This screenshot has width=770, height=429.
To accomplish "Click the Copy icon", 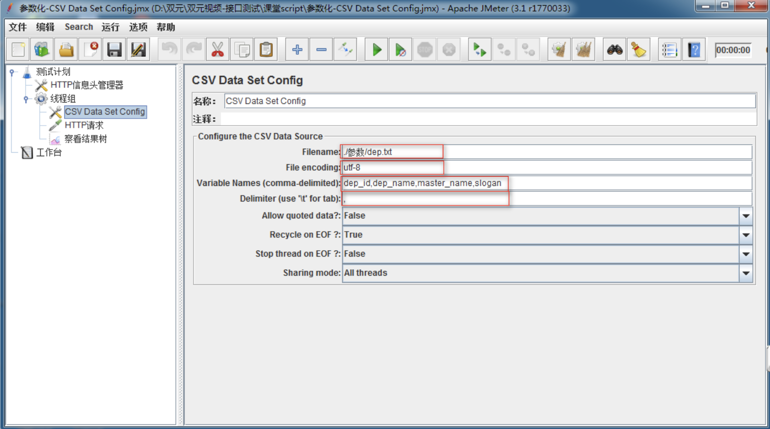I will pos(242,50).
